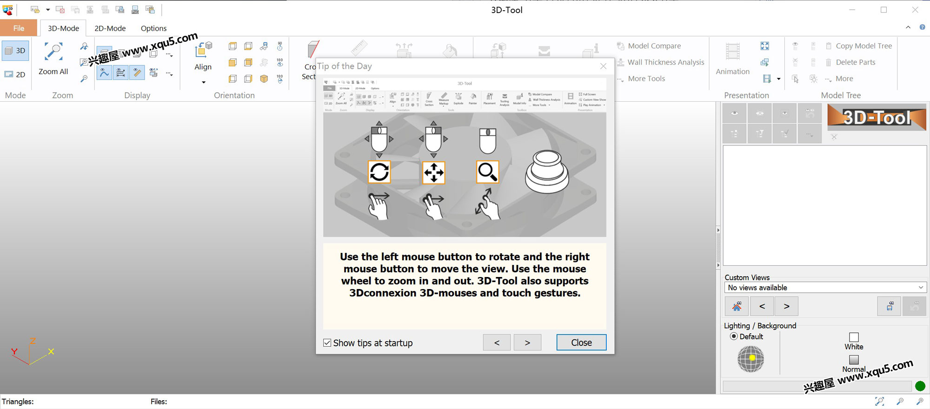The width and height of the screenshot is (930, 409).
Task: Choose the Normal background swatch
Action: click(854, 360)
